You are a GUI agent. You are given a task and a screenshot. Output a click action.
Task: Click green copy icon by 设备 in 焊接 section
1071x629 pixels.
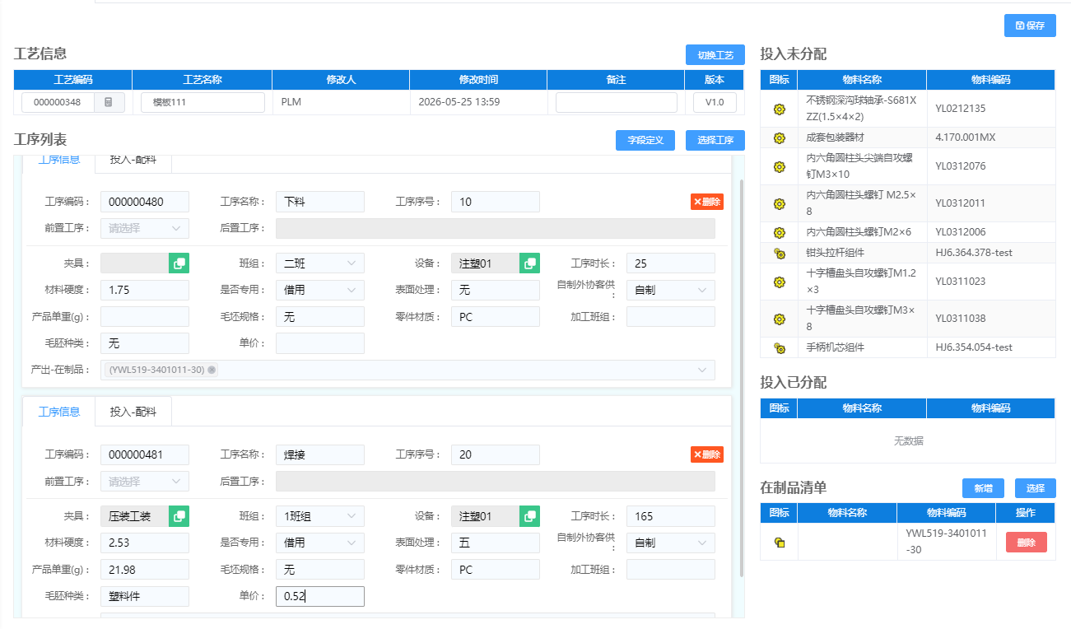(529, 516)
